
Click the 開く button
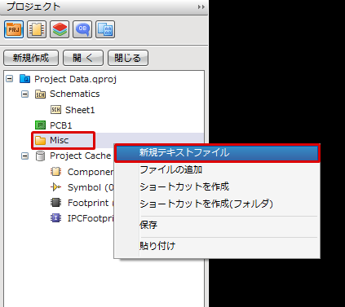83,58
